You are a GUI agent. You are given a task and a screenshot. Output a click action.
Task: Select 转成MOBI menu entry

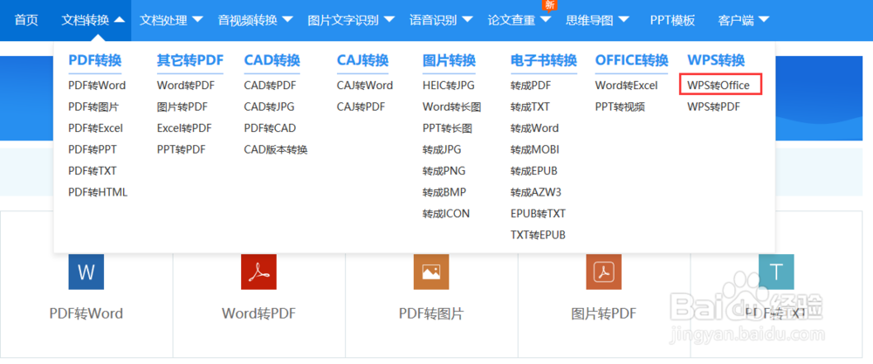point(535,149)
